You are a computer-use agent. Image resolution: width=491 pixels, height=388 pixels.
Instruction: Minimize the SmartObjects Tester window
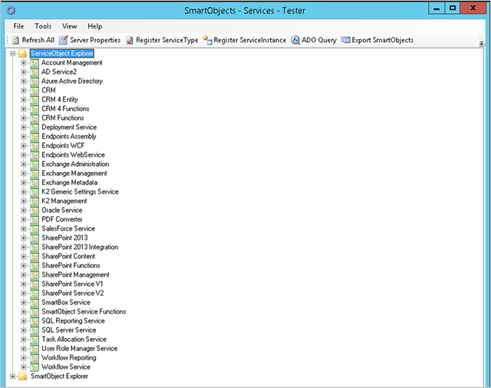point(437,8)
